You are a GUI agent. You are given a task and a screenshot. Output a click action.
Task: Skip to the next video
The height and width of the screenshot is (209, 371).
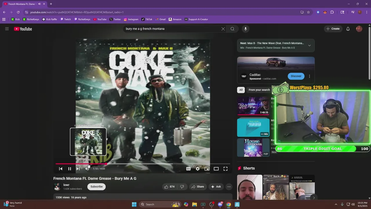point(78,169)
